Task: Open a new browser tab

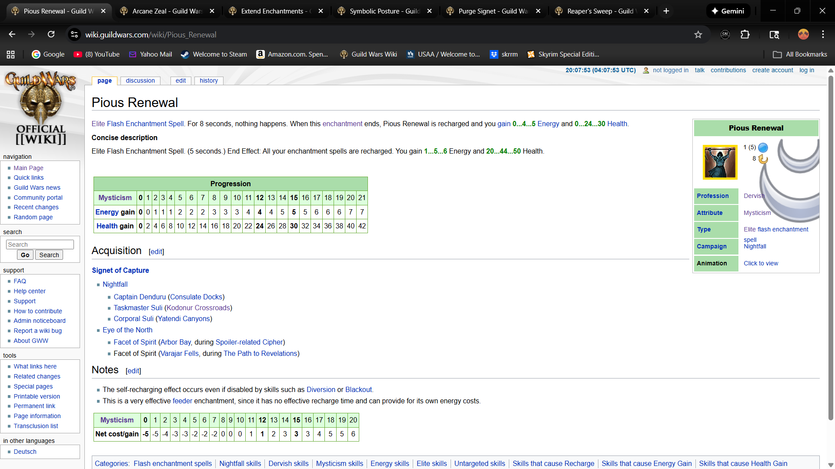Action: (x=666, y=11)
